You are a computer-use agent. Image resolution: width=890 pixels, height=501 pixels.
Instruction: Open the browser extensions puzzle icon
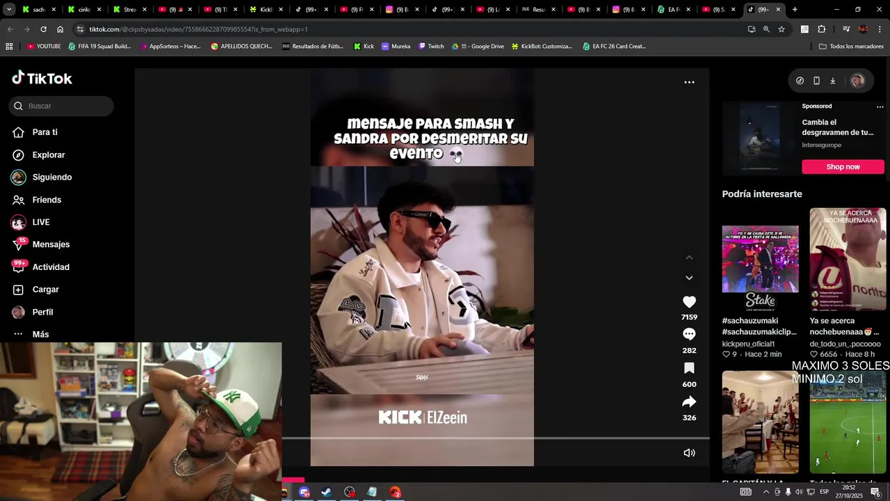pyautogui.click(x=821, y=29)
